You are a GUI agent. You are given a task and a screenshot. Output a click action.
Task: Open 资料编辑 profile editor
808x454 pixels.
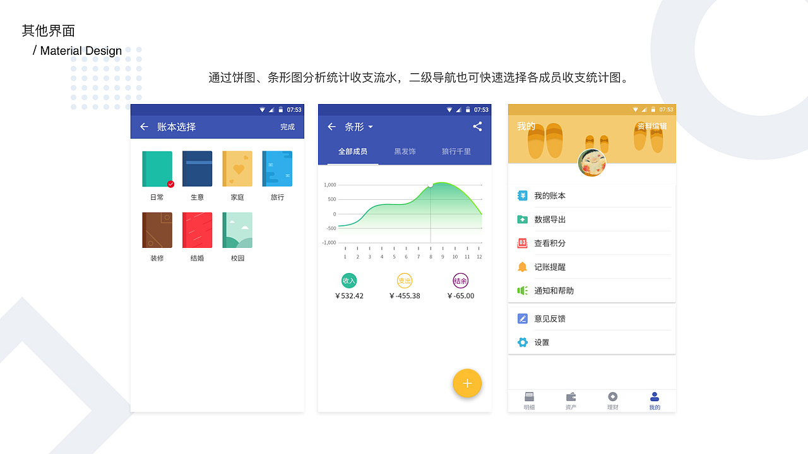click(652, 126)
